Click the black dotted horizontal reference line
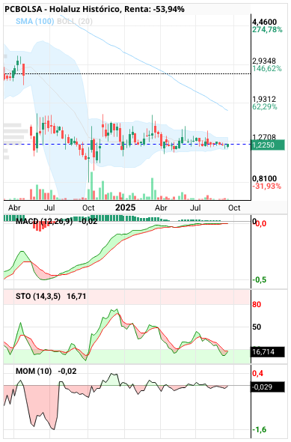Viewport: 291px width, 442px height. point(126,74)
